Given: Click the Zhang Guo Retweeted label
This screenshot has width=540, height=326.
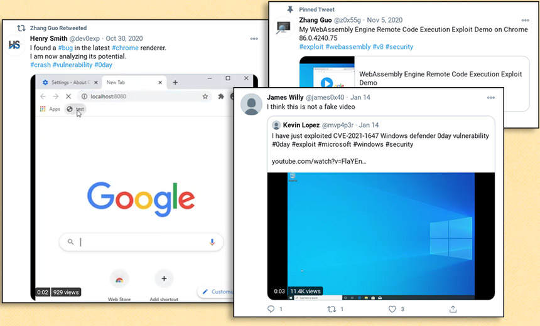Looking at the screenshot, I should [58, 28].
